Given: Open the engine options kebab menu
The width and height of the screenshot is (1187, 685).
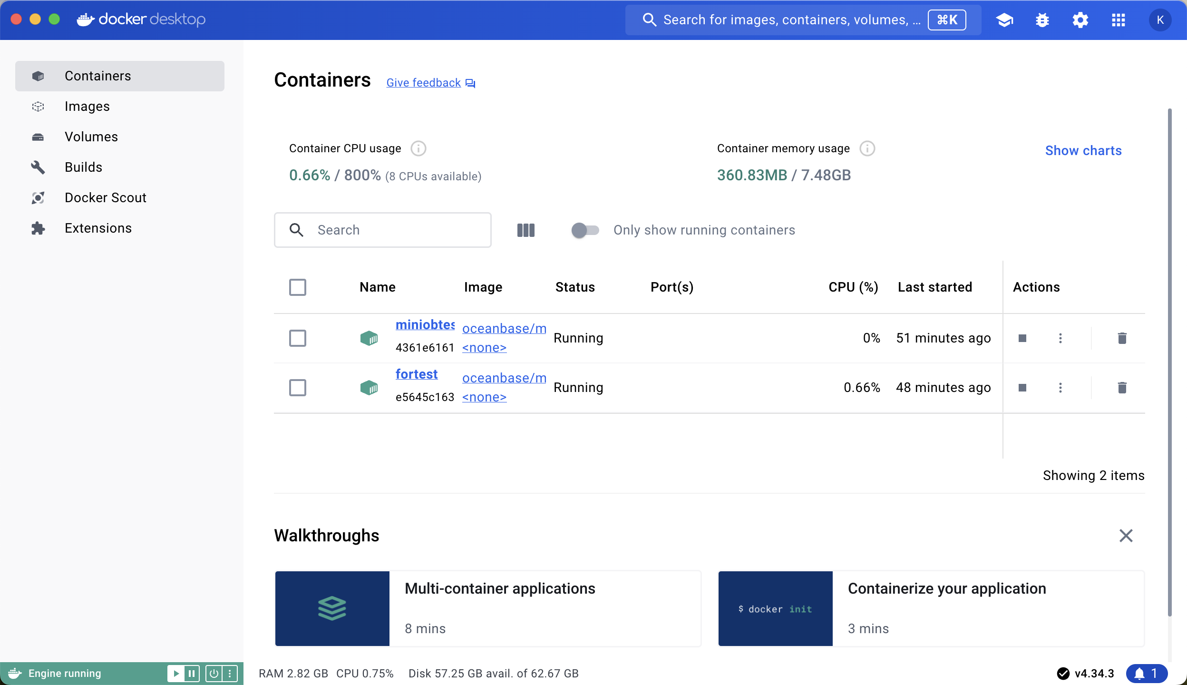Looking at the screenshot, I should [x=230, y=673].
